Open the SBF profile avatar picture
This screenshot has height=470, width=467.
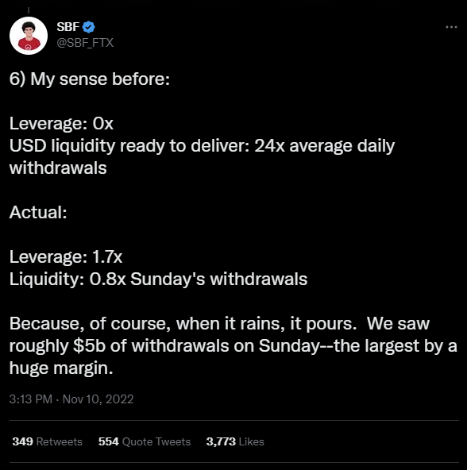29,36
